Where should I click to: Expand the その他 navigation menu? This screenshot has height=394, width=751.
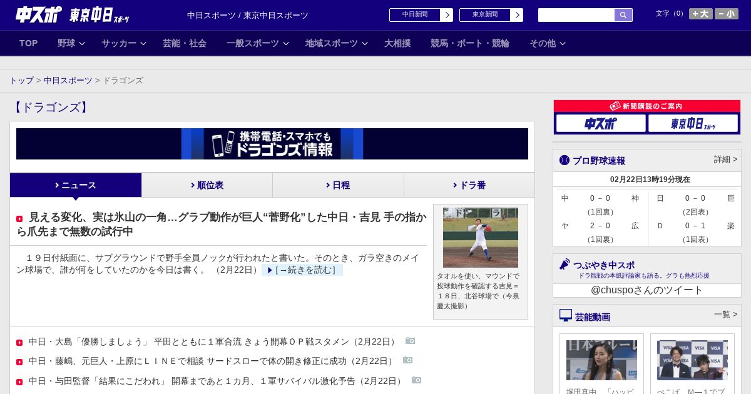click(x=547, y=43)
